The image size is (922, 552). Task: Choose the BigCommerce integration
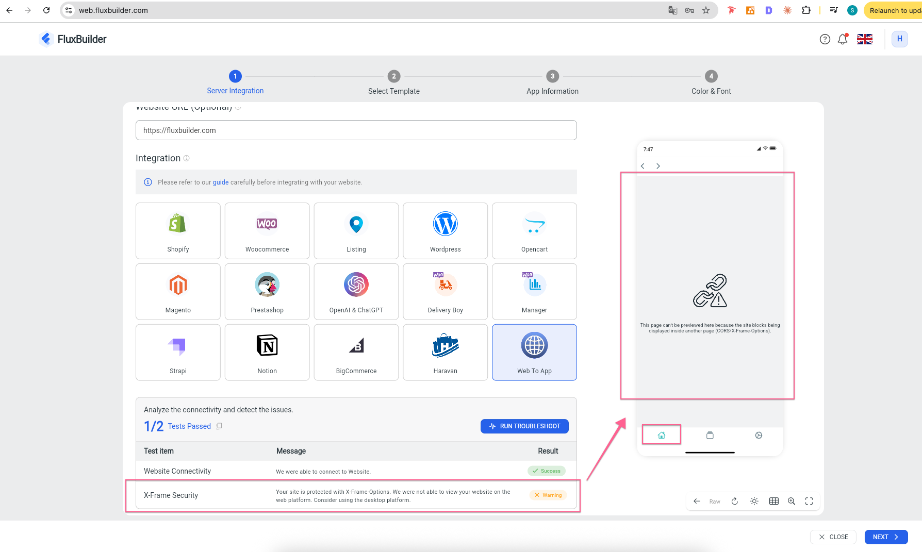pos(356,353)
